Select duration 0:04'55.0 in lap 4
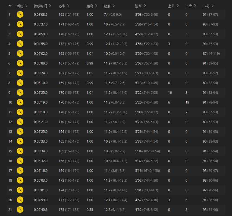Screen dimensions: 232x216 [x=41, y=44]
